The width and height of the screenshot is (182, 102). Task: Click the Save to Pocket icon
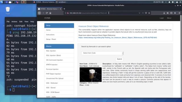pyautogui.click(x=146, y=13)
